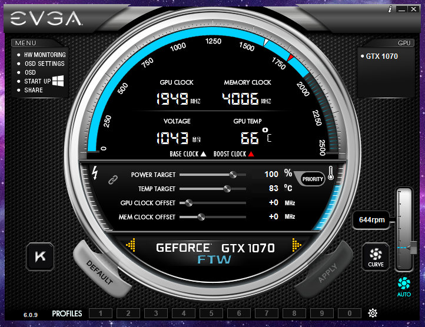Click the version number 6.0.9
Screen dimensions: 425x327
31,315
